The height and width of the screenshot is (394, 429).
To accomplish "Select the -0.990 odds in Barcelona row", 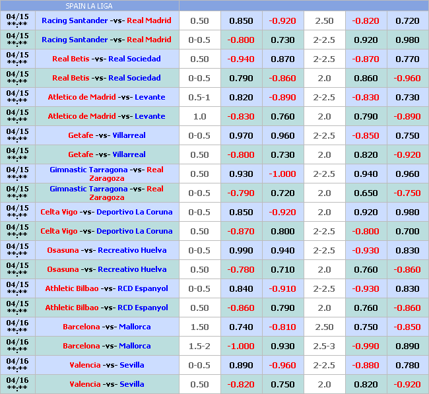I will coord(366,346).
